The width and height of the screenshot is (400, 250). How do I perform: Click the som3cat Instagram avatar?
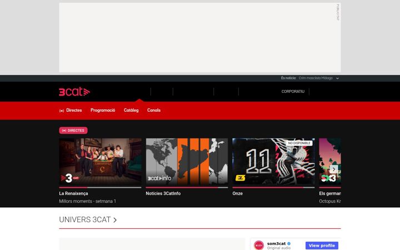click(x=259, y=245)
